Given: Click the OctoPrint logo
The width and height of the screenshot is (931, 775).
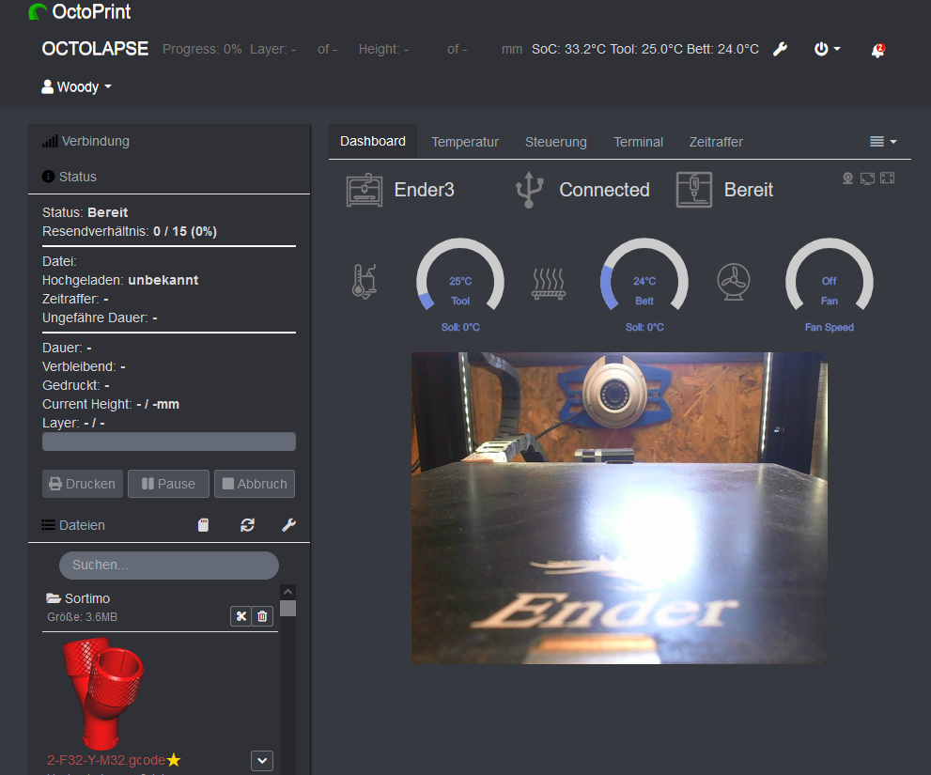Looking at the screenshot, I should pos(80,12).
